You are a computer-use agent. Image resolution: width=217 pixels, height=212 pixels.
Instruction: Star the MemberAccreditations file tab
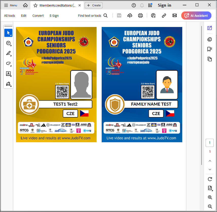pos(35,5)
